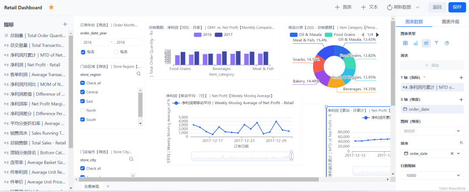The image size is (469, 192).
Task: Click the 返回 button
Action: coord(437,7)
